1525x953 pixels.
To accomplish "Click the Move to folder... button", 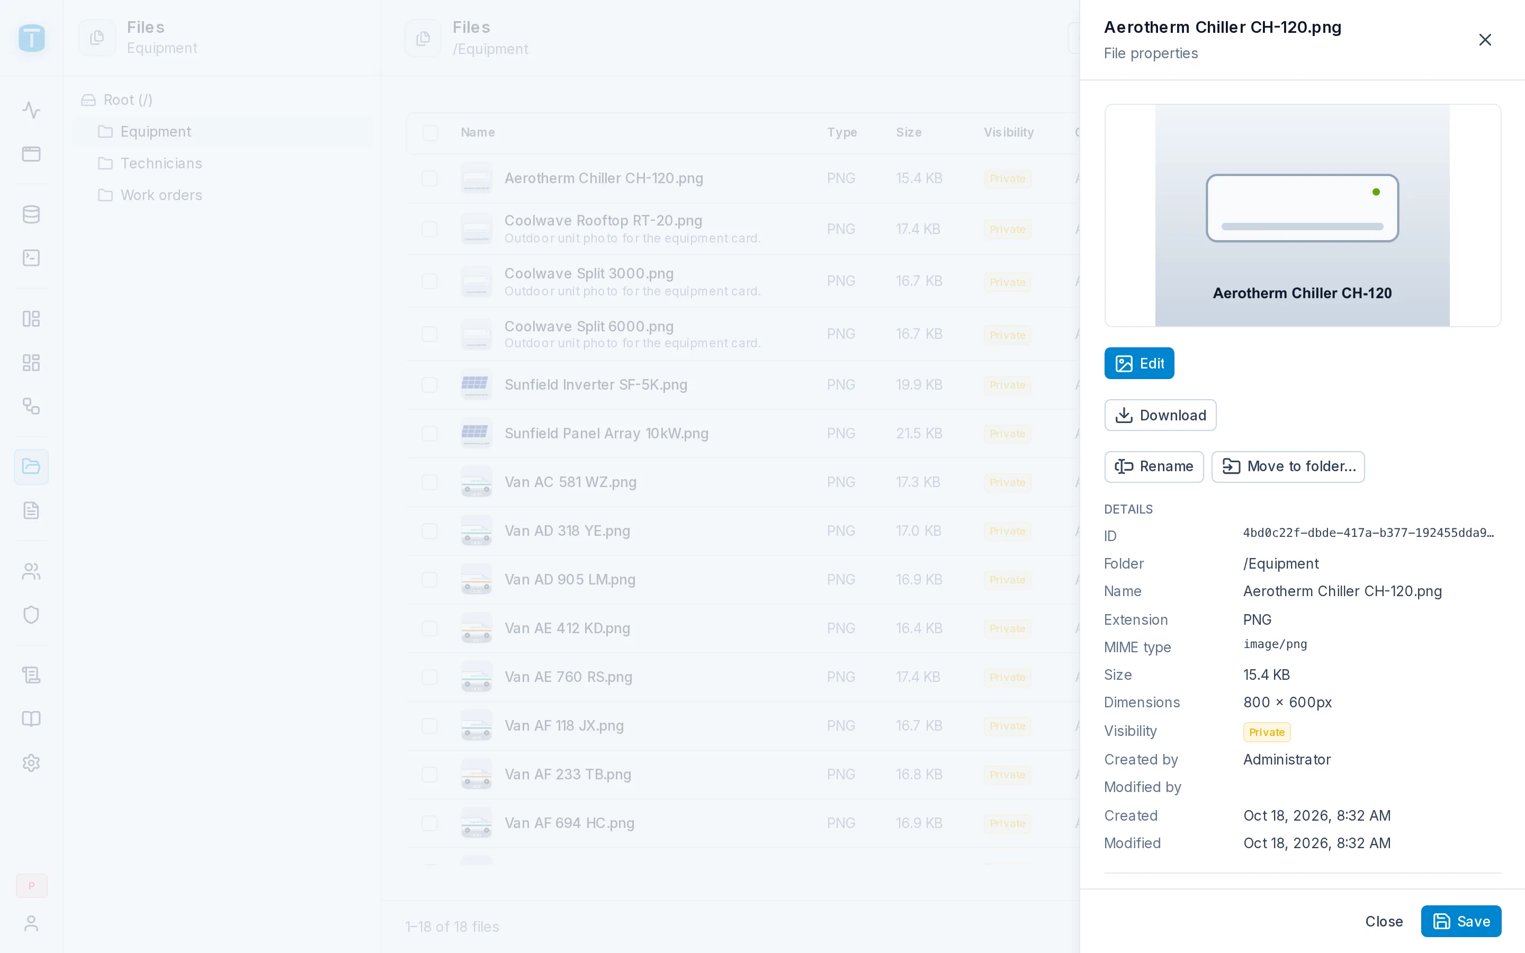I will point(1288,466).
